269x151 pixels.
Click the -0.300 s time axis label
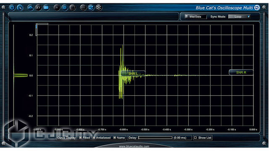coord(188,130)
